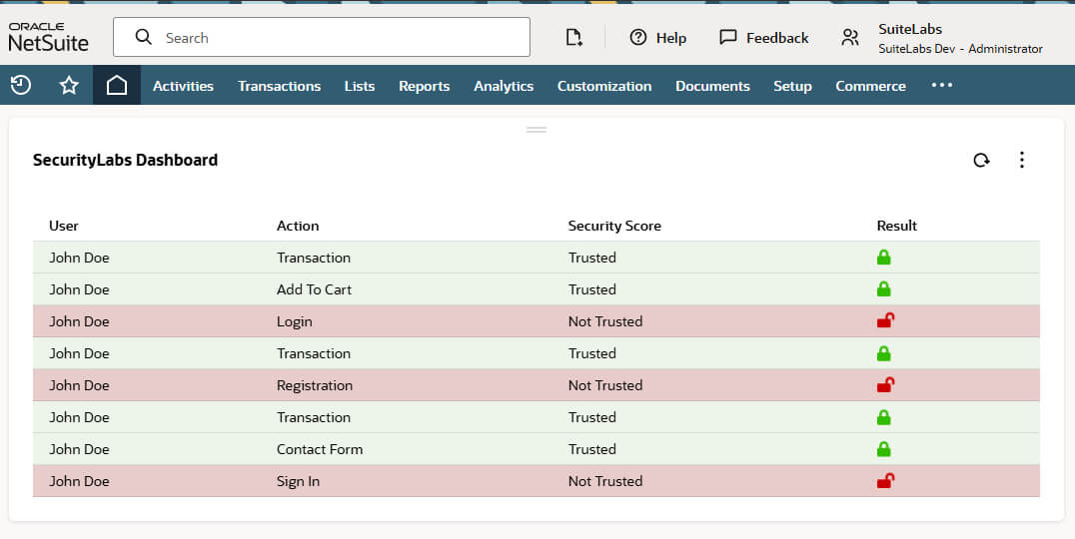
Task: Click the red unlocked icon in Sign In row
Action: (x=884, y=480)
